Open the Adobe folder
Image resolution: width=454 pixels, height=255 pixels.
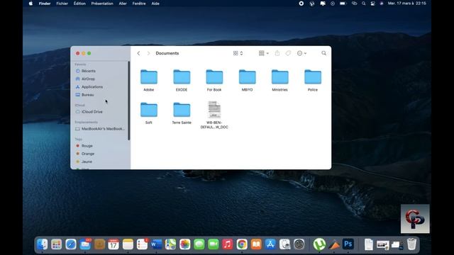click(x=149, y=77)
